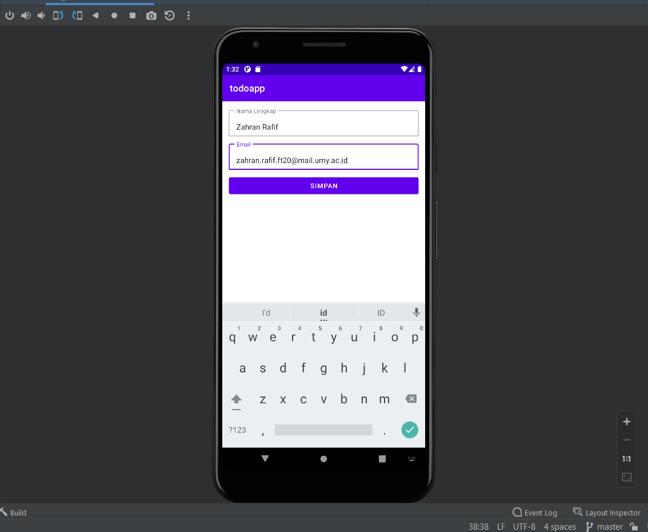Tap the b key on keyboard
The width and height of the screenshot is (648, 532).
pyautogui.click(x=344, y=399)
